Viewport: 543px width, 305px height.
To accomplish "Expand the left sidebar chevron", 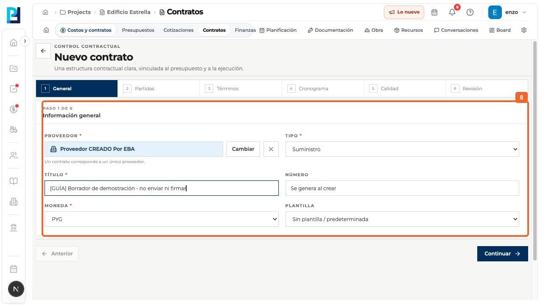I will click(25, 41).
